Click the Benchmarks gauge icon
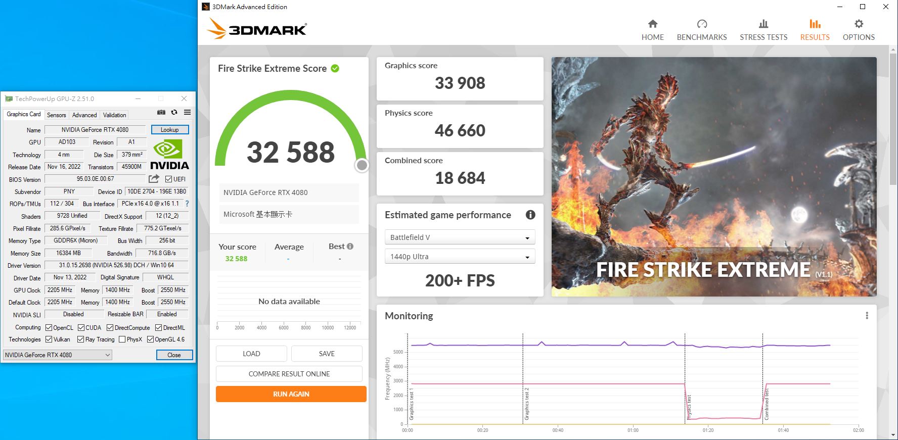Screen dimensions: 898x440 coord(702,24)
